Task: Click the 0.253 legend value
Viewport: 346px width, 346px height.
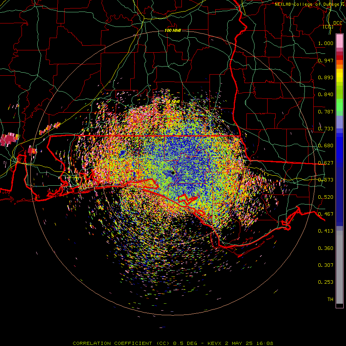Action: coord(326,282)
